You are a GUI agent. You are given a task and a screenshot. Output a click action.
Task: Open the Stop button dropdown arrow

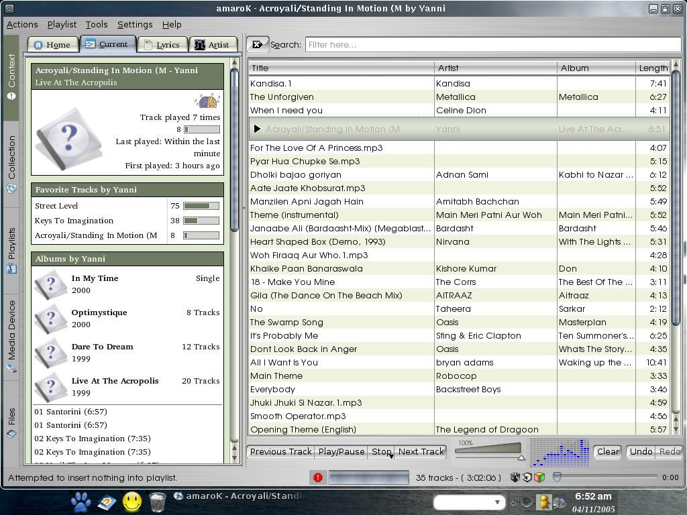391,456
